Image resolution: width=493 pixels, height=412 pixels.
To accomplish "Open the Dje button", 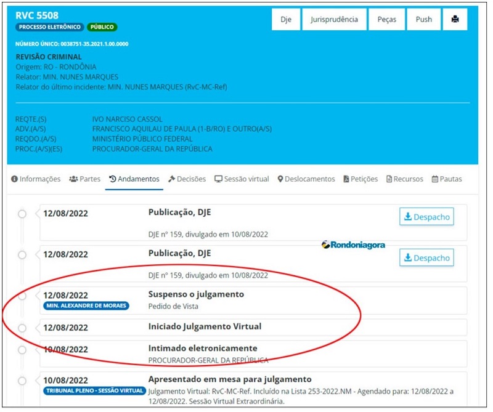I will (286, 20).
